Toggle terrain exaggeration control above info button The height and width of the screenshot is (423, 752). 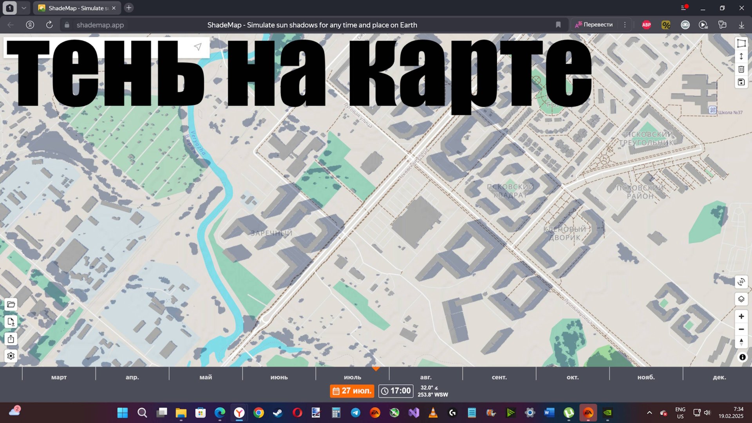click(741, 342)
